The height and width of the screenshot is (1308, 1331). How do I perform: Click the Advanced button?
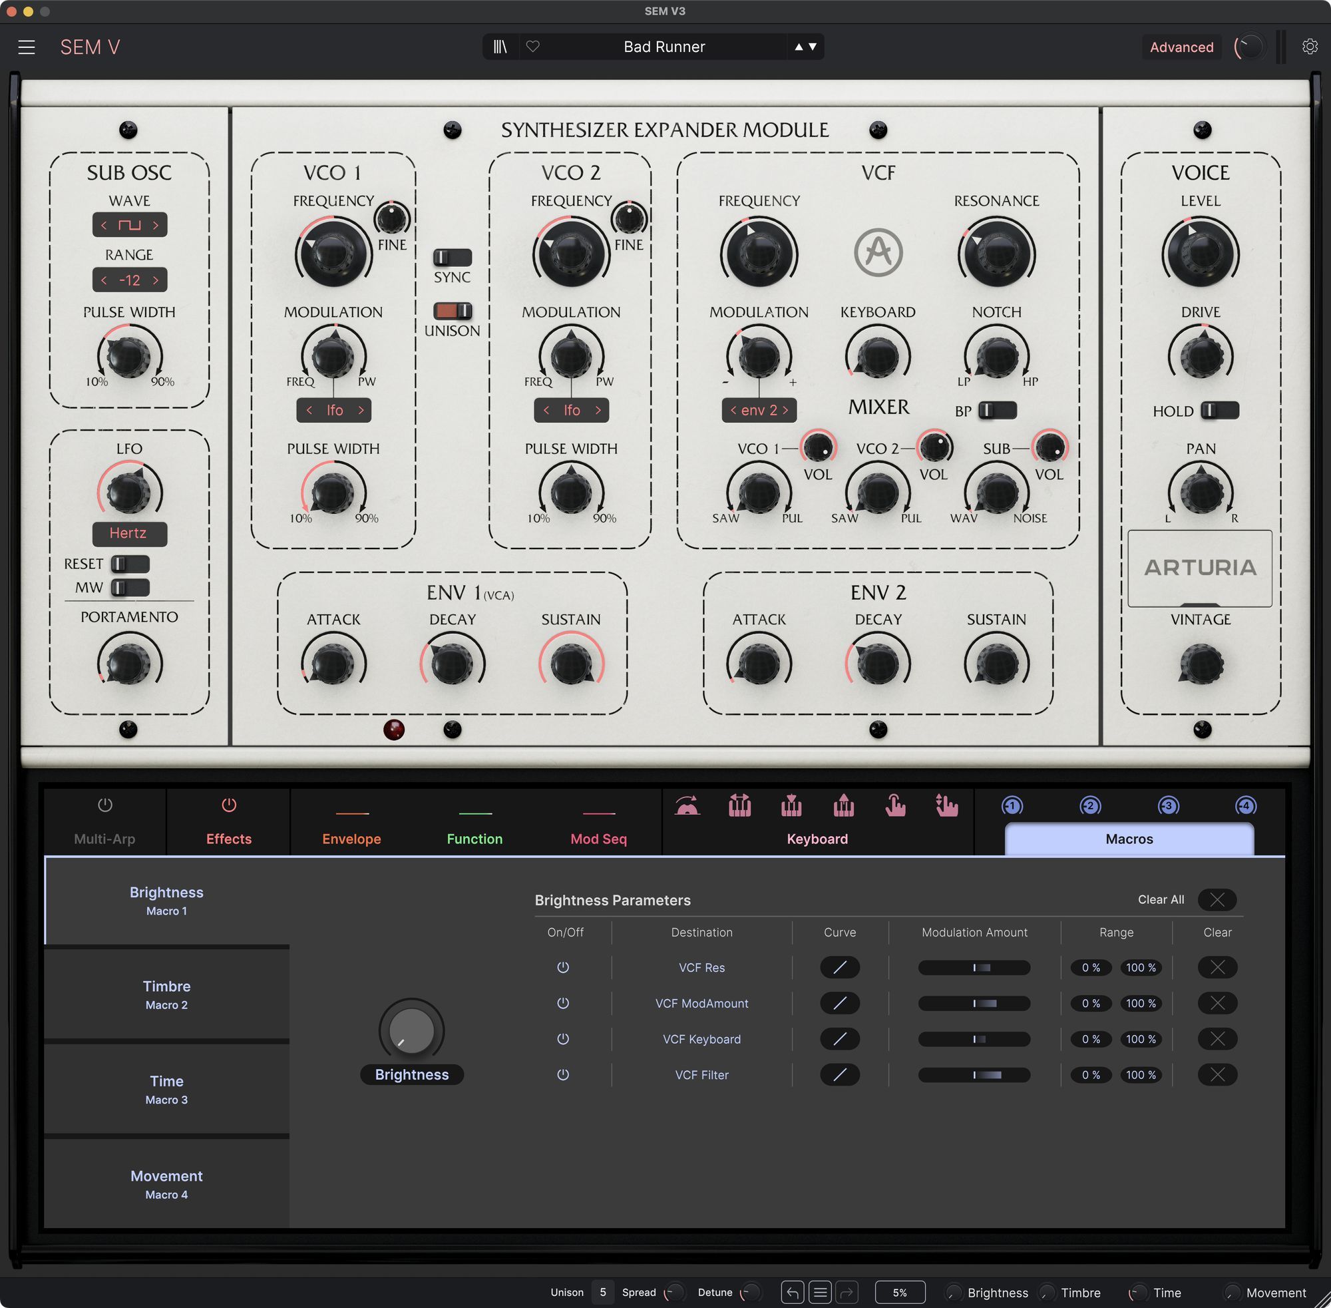[x=1181, y=47]
